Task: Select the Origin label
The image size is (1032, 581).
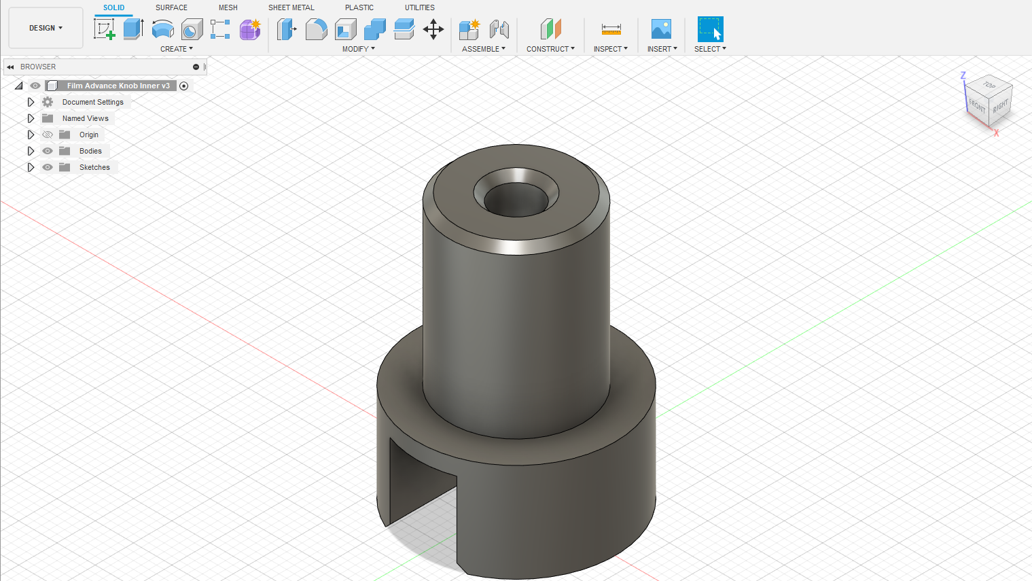Action: 89,135
